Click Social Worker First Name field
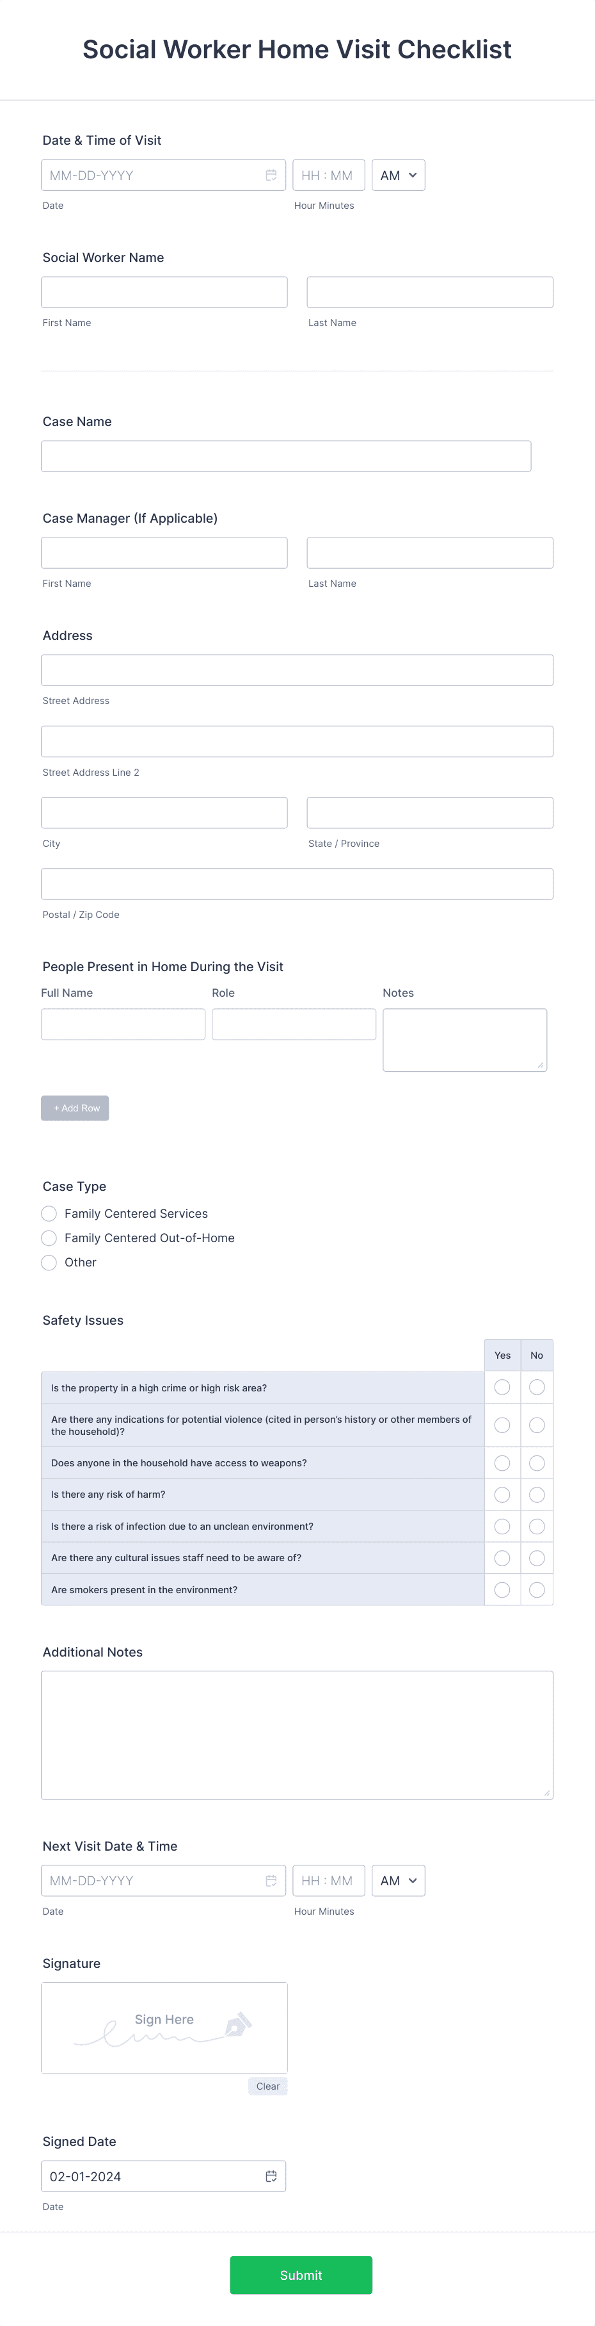 click(164, 291)
